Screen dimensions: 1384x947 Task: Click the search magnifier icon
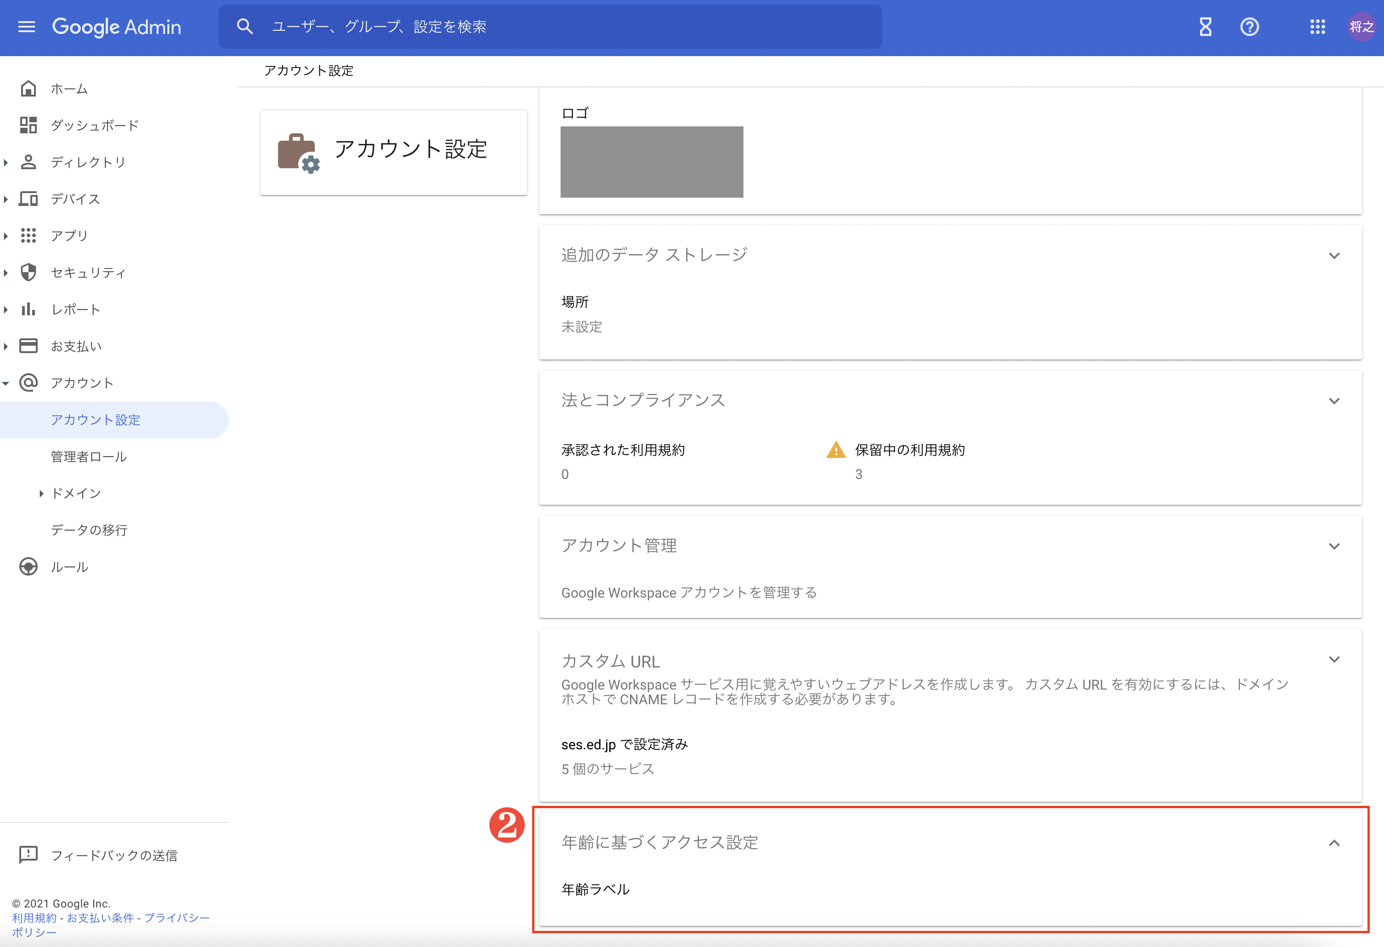tap(245, 26)
